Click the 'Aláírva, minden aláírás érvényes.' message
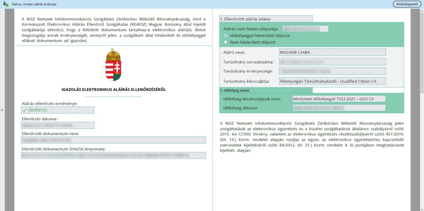Screen dimensions: 424x211 pos(34,5)
